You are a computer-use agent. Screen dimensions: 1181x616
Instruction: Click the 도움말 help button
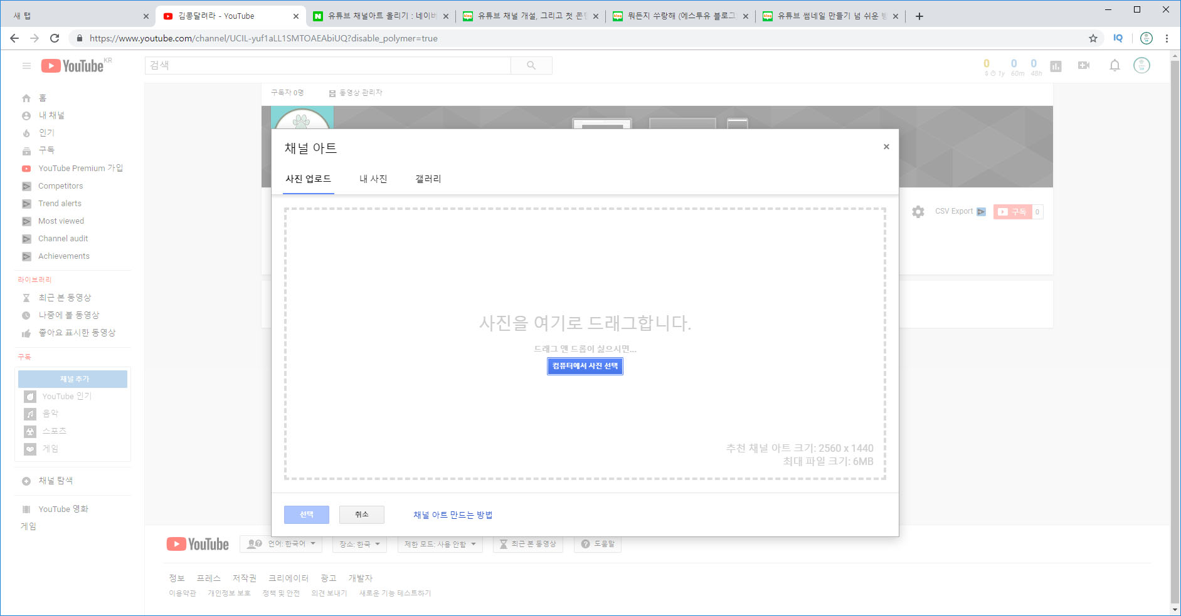click(598, 544)
